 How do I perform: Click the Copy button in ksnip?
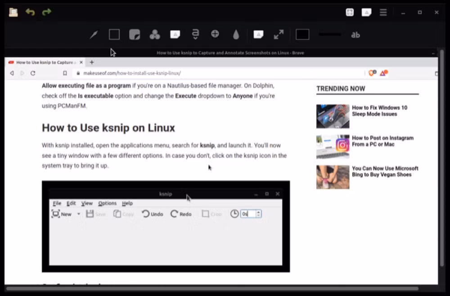coord(124,214)
